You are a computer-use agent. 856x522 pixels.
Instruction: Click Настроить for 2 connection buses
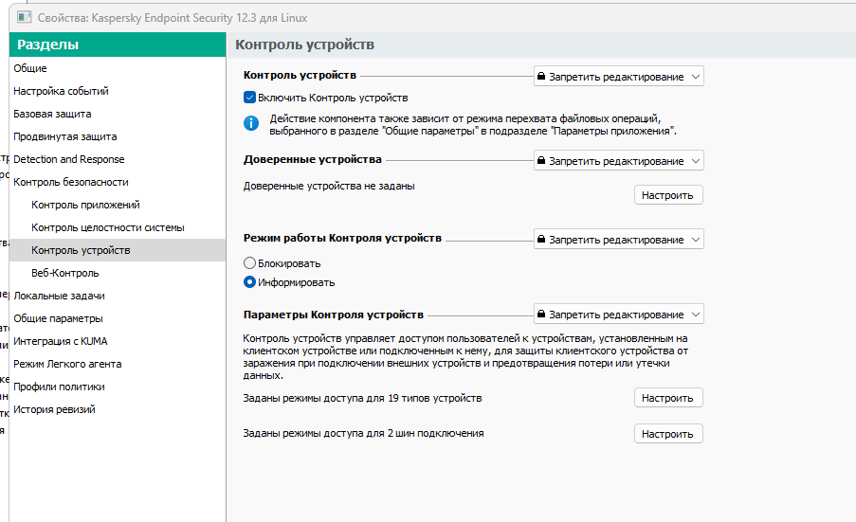click(x=668, y=434)
